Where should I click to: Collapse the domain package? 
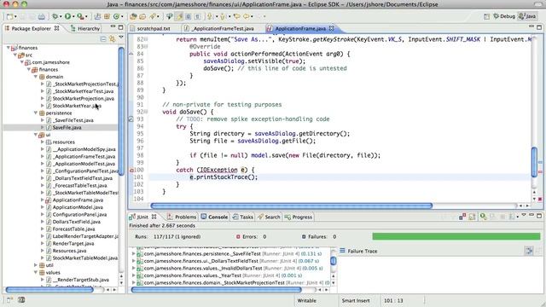(x=36, y=77)
